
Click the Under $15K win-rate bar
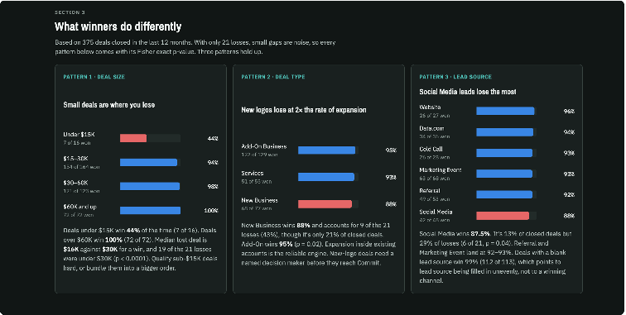point(150,138)
